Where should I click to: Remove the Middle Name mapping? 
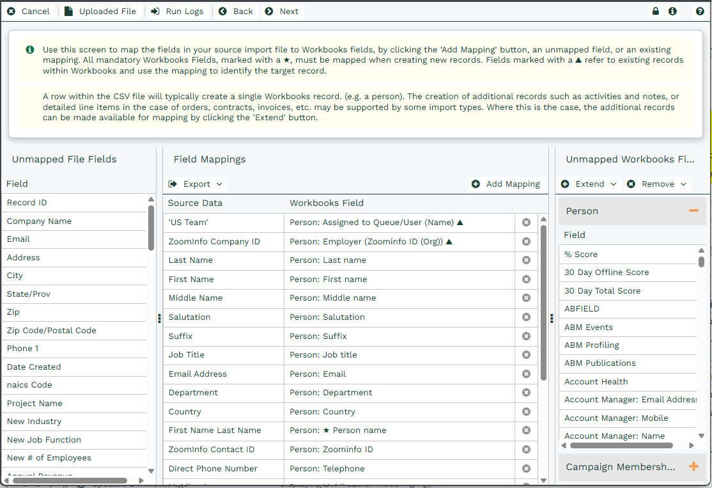pos(526,298)
